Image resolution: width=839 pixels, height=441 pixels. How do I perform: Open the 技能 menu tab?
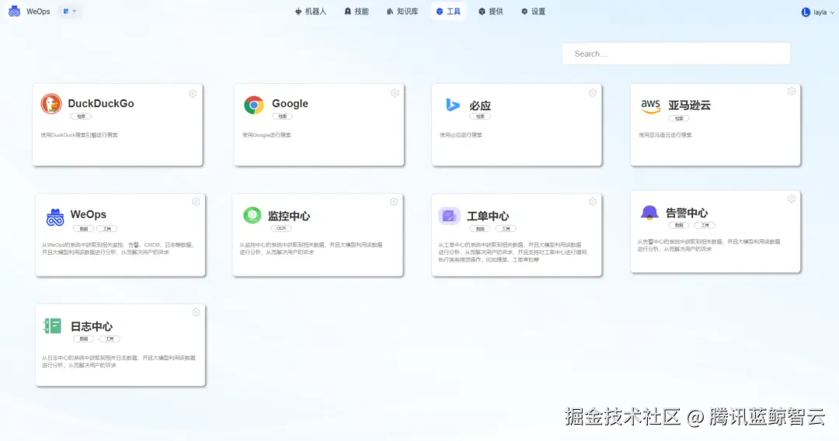357,11
